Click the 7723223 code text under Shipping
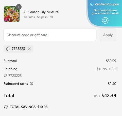Image resolution: width=122 pixels, height=116 pixels. 15,76
